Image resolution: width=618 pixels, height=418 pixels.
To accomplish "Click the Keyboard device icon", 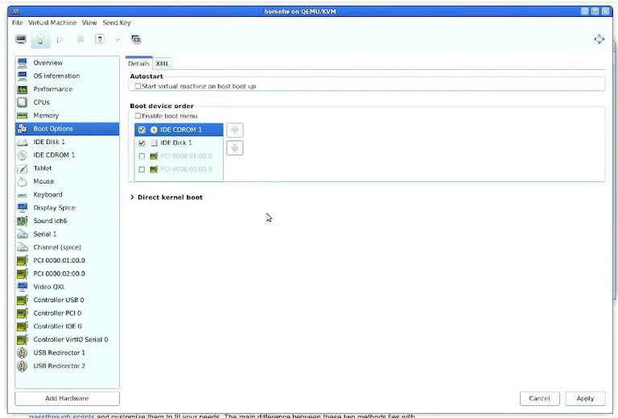I will click(x=23, y=195).
